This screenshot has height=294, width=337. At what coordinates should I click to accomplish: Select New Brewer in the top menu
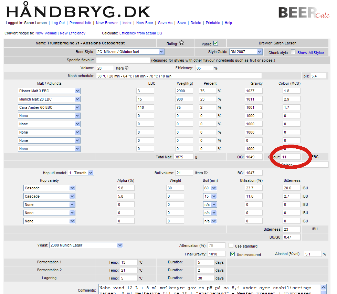tap(107, 23)
